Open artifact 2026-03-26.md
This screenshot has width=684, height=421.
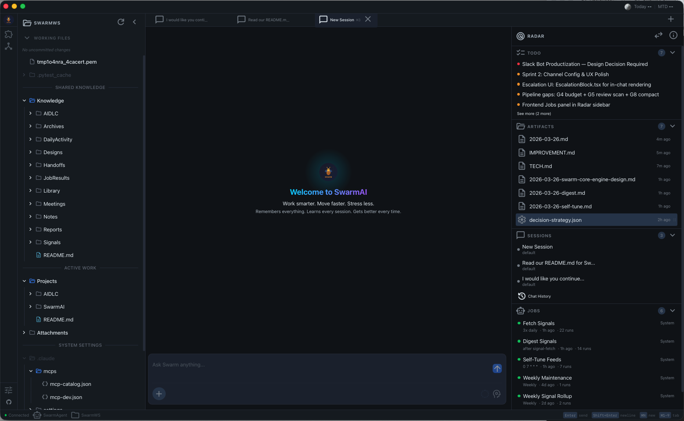coord(596,139)
